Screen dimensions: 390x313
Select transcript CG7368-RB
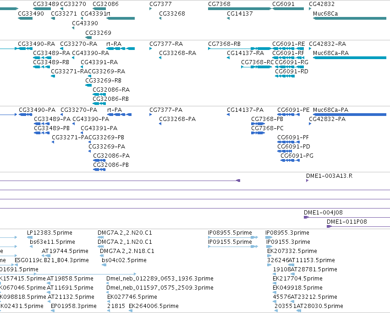[x=225, y=44]
